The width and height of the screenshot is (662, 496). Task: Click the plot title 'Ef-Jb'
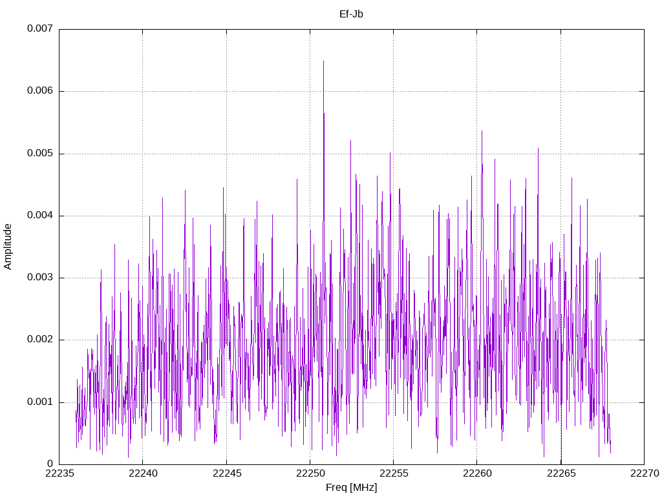(x=351, y=14)
